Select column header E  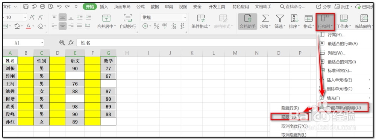point(75,53)
